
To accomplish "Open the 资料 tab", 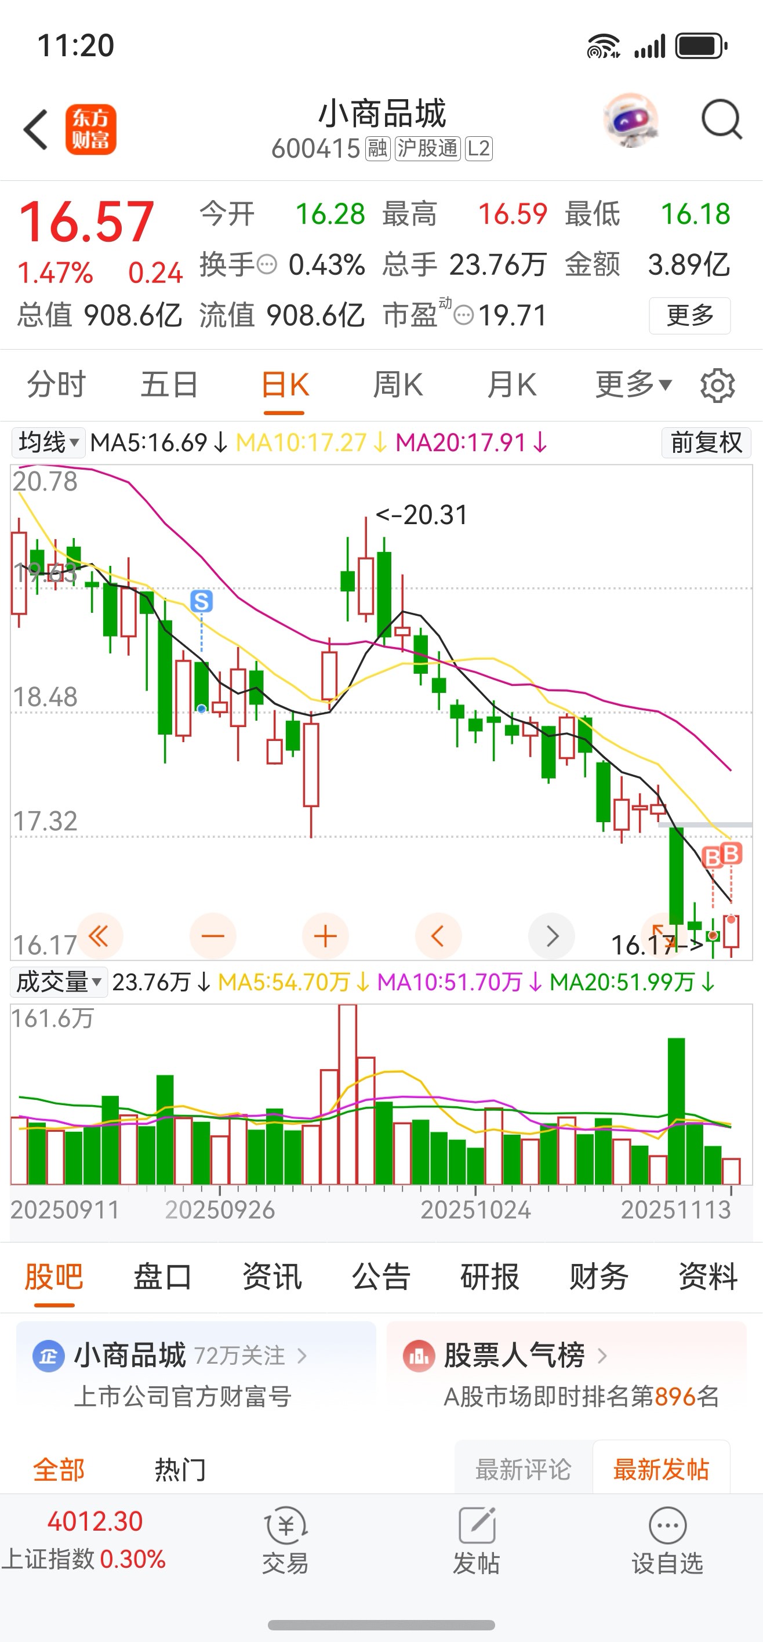I will (708, 1277).
